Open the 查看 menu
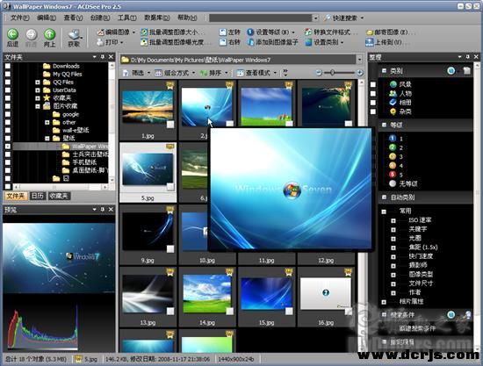 point(73,18)
